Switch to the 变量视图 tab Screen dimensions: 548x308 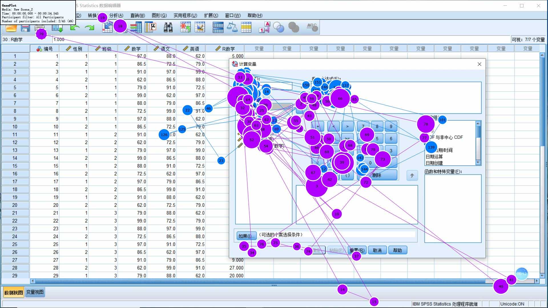click(x=35, y=292)
